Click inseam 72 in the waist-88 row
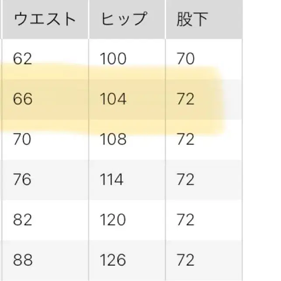Viewport: 281px width, 281px height. coord(185,260)
